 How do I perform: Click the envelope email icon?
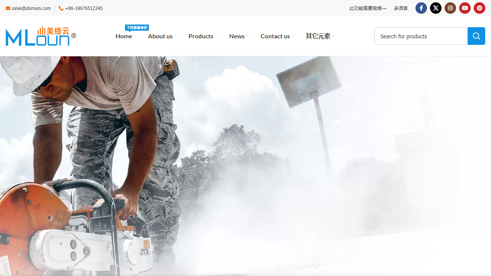[8, 8]
